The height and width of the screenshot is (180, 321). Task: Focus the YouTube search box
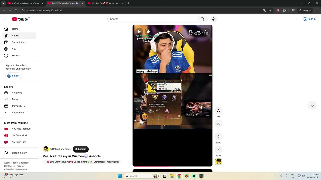click(152, 19)
